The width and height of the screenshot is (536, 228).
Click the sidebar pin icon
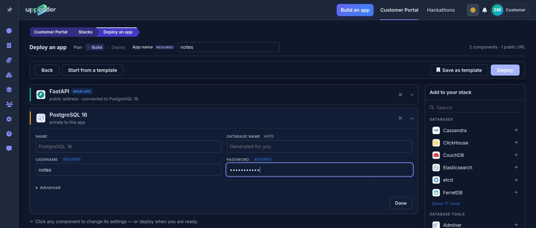[9, 10]
